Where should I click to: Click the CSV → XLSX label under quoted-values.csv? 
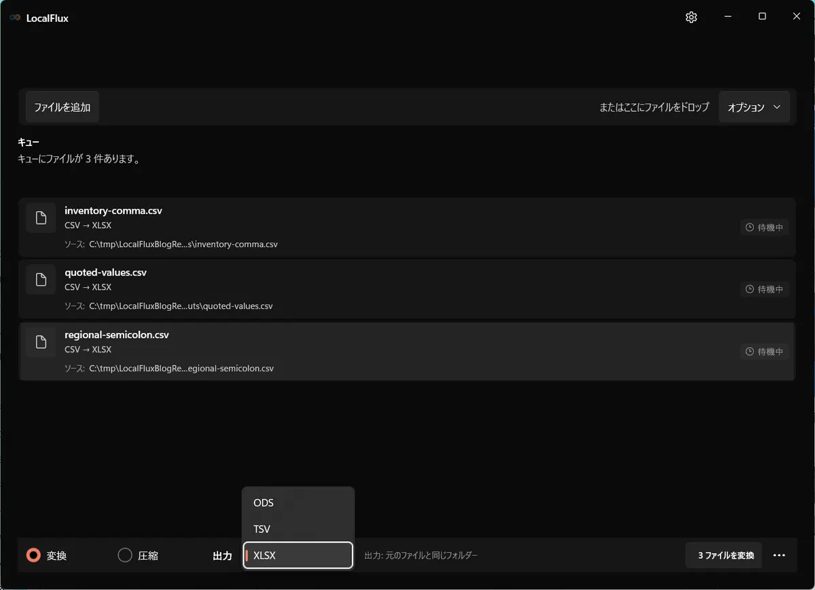[x=88, y=287]
